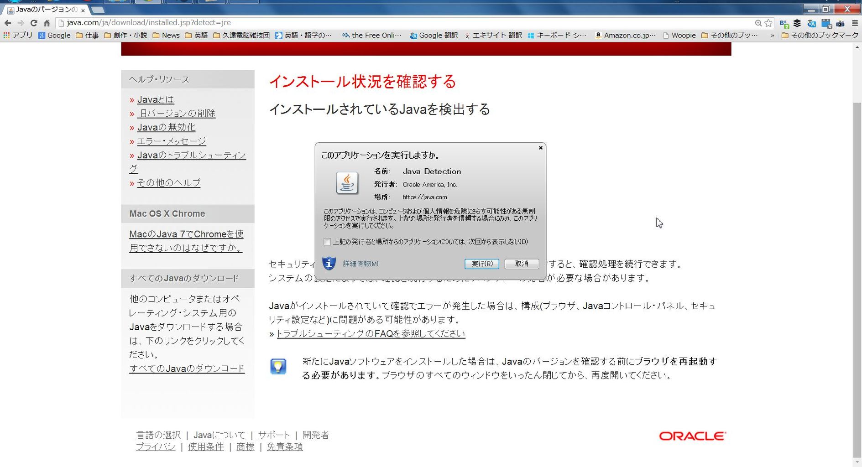Open the エキサイト 翻訳 bookmark
862x467 pixels.
coord(493,35)
